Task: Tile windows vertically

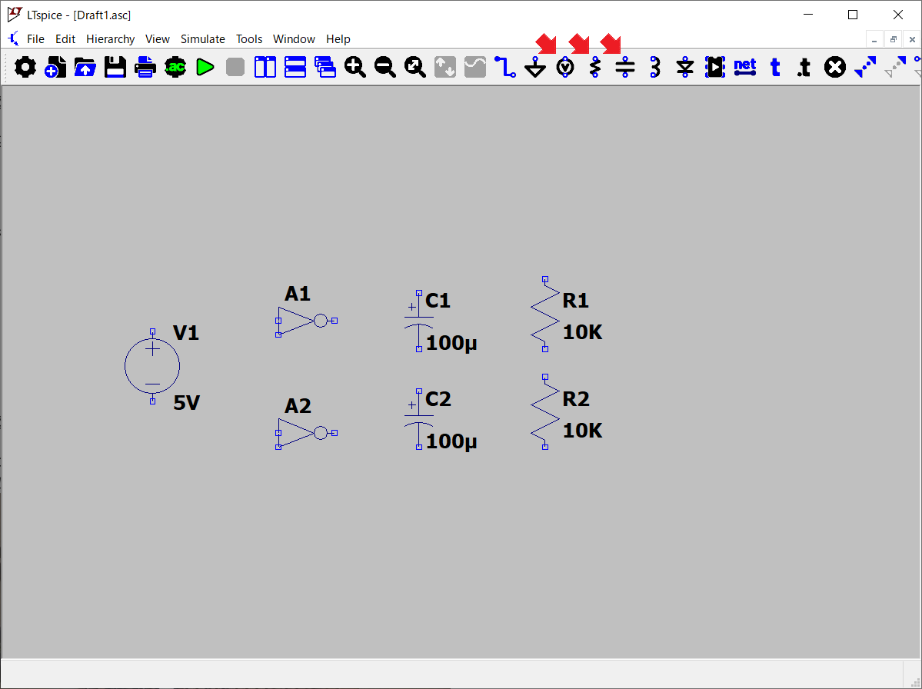Action: click(x=265, y=68)
